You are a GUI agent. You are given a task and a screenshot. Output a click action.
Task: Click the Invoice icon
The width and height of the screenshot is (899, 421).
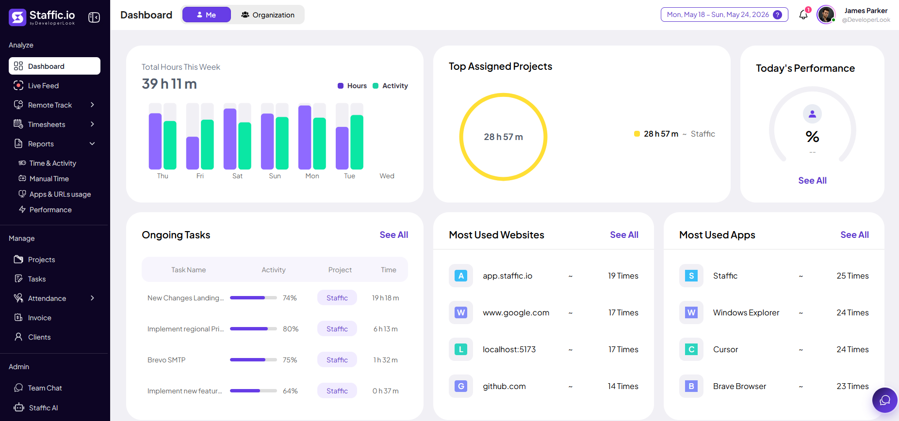(18, 317)
